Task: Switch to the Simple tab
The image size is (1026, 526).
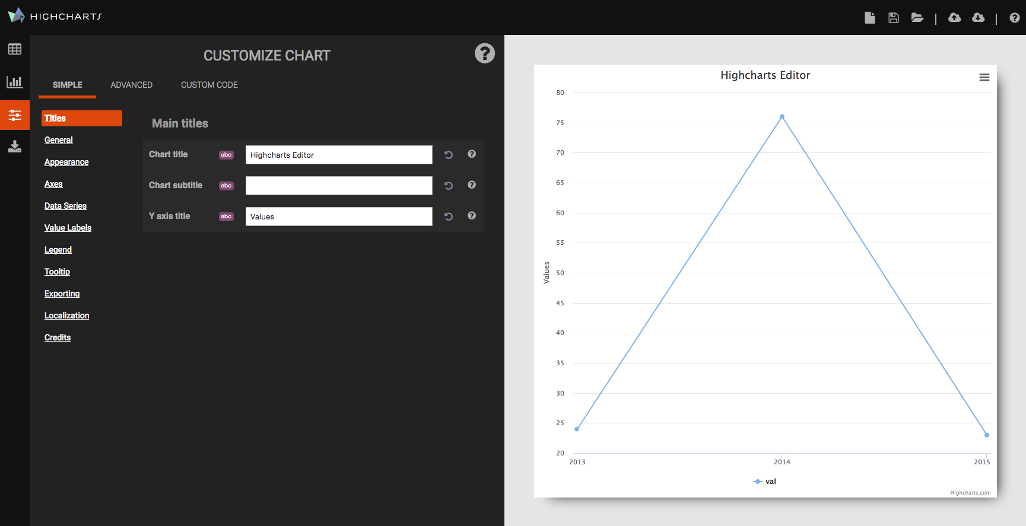Action: click(x=68, y=85)
